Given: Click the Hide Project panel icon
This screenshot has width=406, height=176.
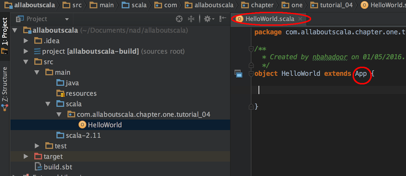Looking at the screenshot, I should pos(223,19).
